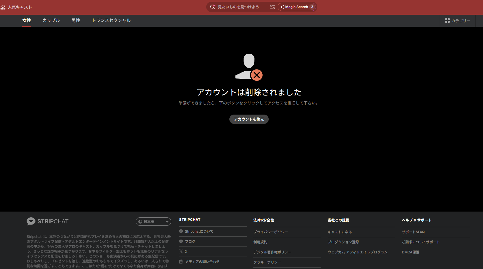Viewport: 483px width, 269px height.
Task: Click the info icon beside Stripchatについて
Action: tap(181, 231)
